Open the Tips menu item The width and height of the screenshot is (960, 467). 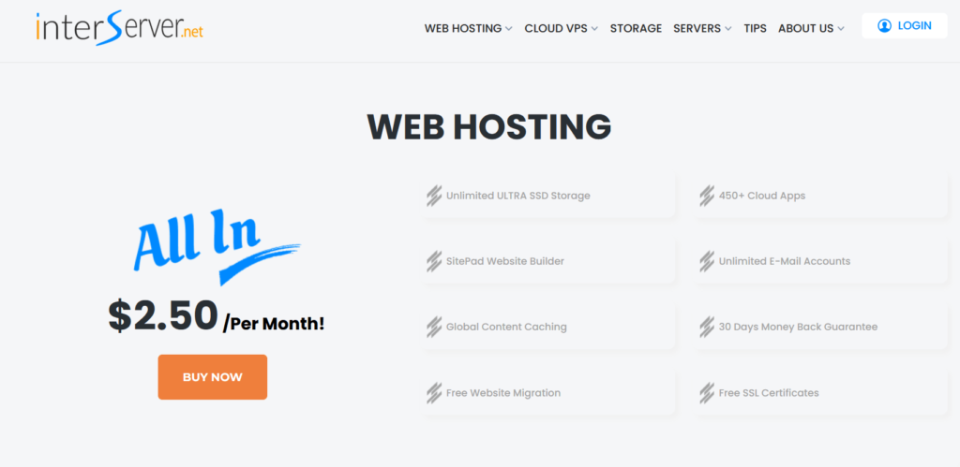(x=755, y=28)
